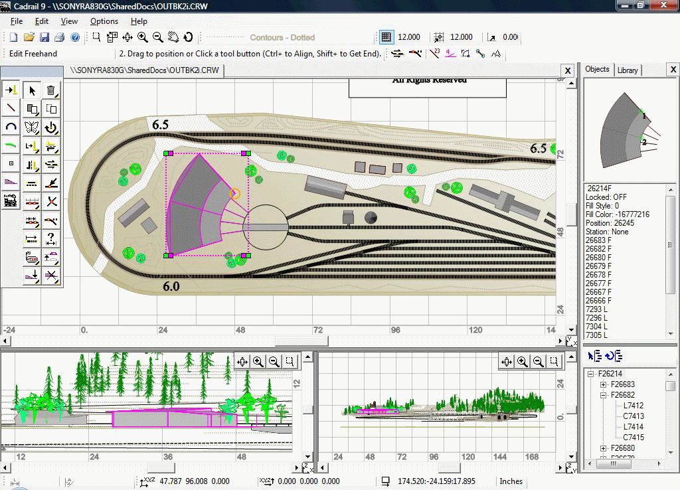
Task: Click the align tracks icon in the edit bar
Action: (397, 54)
